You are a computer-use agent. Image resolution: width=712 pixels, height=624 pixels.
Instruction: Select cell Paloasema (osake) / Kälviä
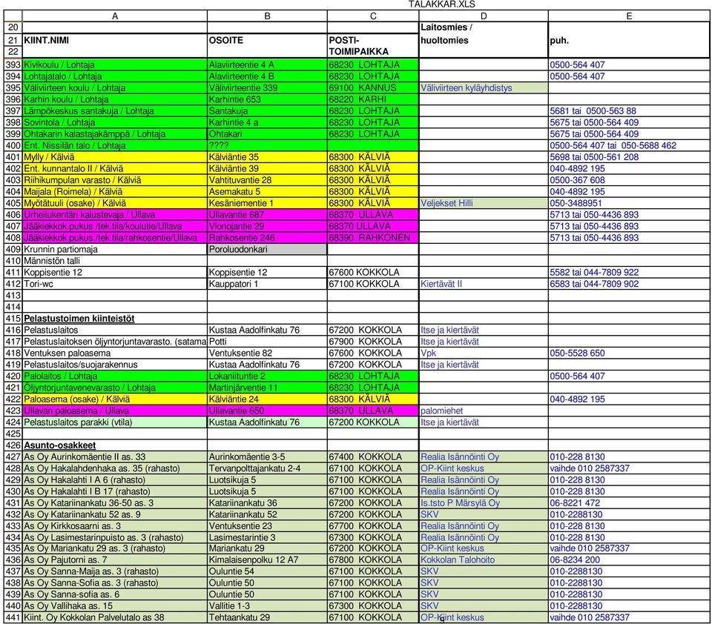coord(115,399)
